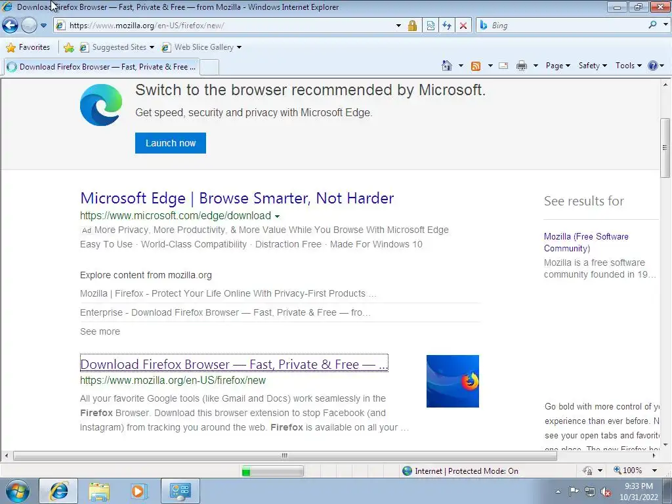Open the search provider dropdown

point(665,25)
